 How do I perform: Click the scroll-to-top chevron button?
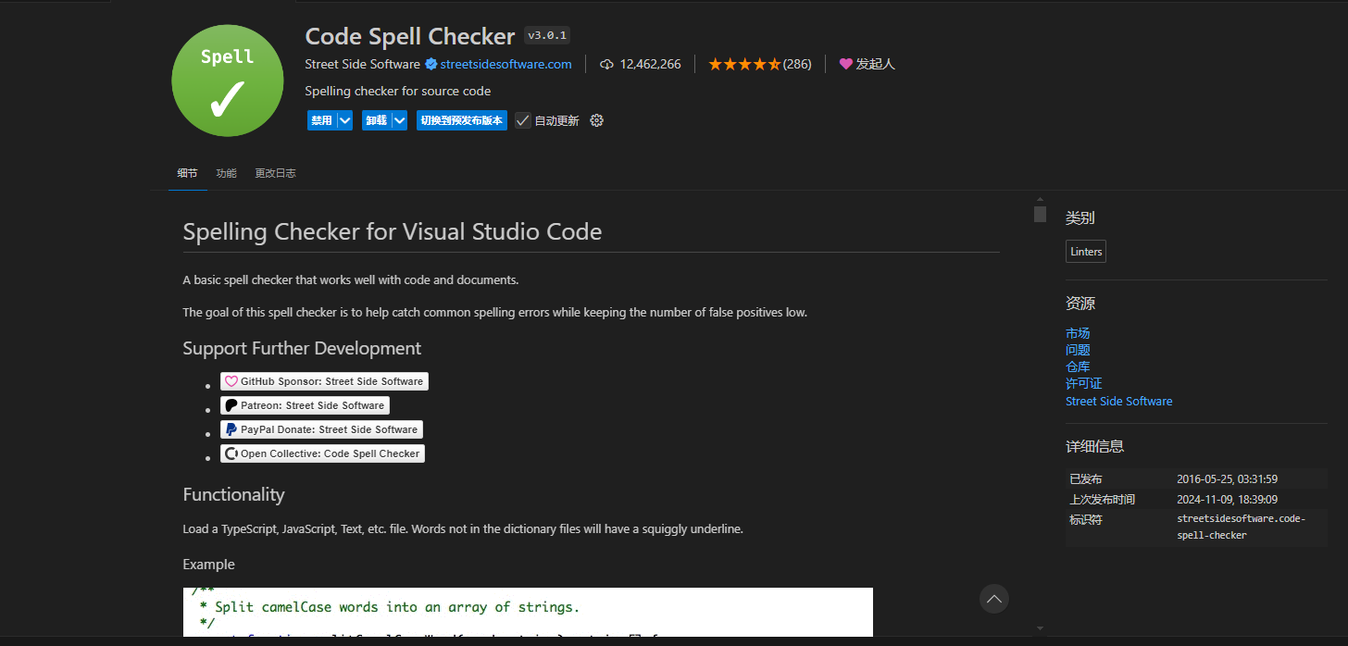[x=993, y=599]
